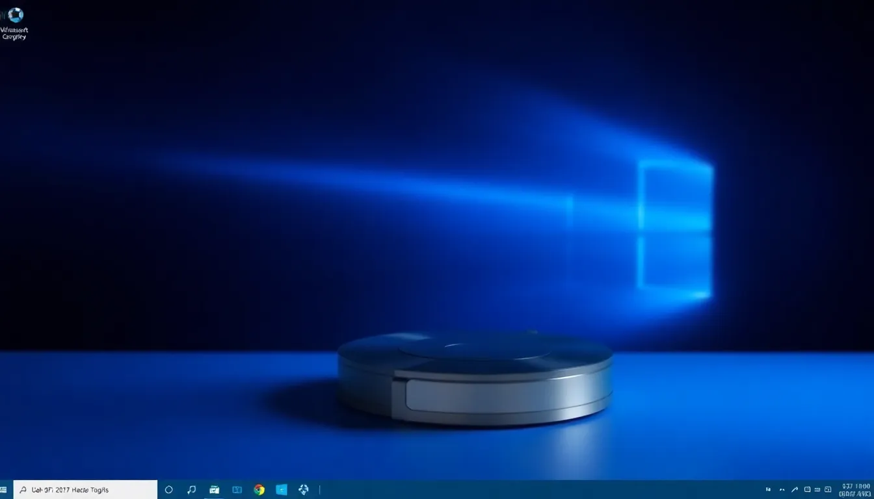
Task: Click inside the taskbar search text field
Action: tap(85, 490)
